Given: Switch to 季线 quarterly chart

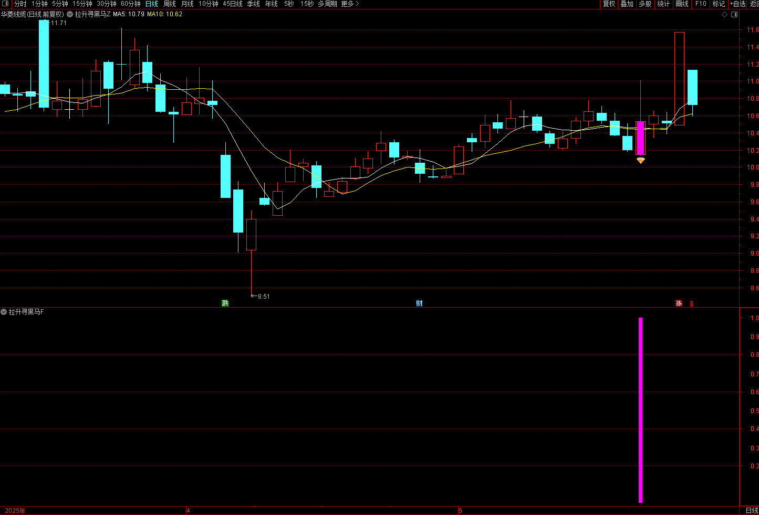Looking at the screenshot, I should pos(254,4).
